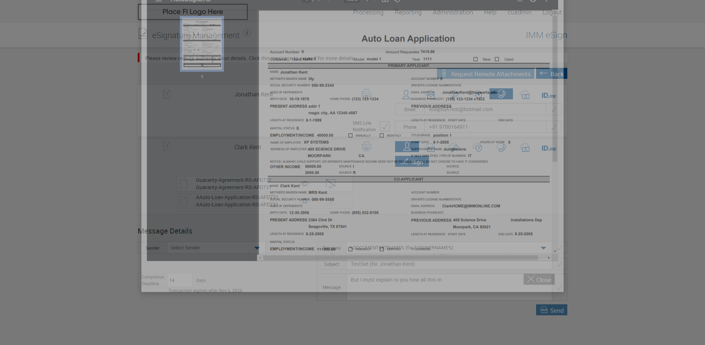Tick the primary applicant's MONTHLY checkbox
The height and width of the screenshot is (345, 705).
[382, 135]
